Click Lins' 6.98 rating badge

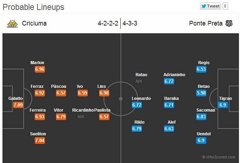pos(104,93)
